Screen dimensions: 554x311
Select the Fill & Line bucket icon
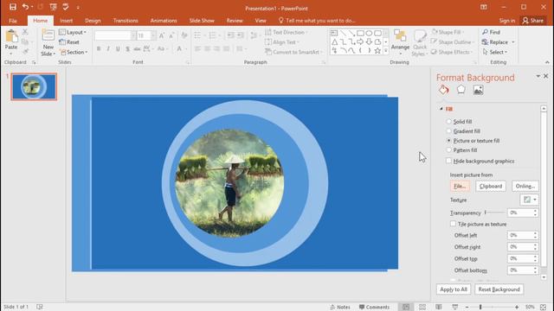click(444, 90)
